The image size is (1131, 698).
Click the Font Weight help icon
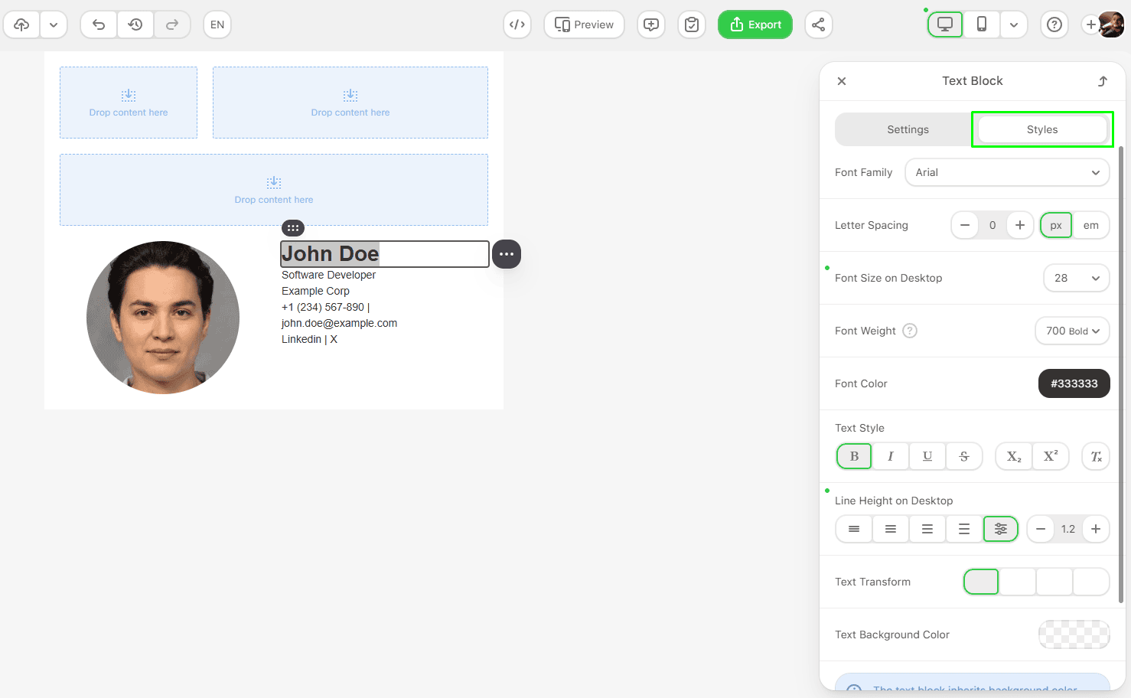[x=910, y=331]
